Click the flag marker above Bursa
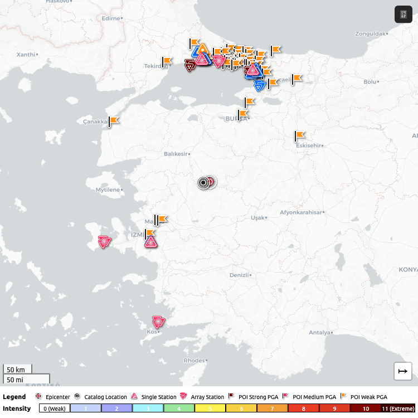Viewport: 418px width, 418px height. pyautogui.click(x=249, y=103)
